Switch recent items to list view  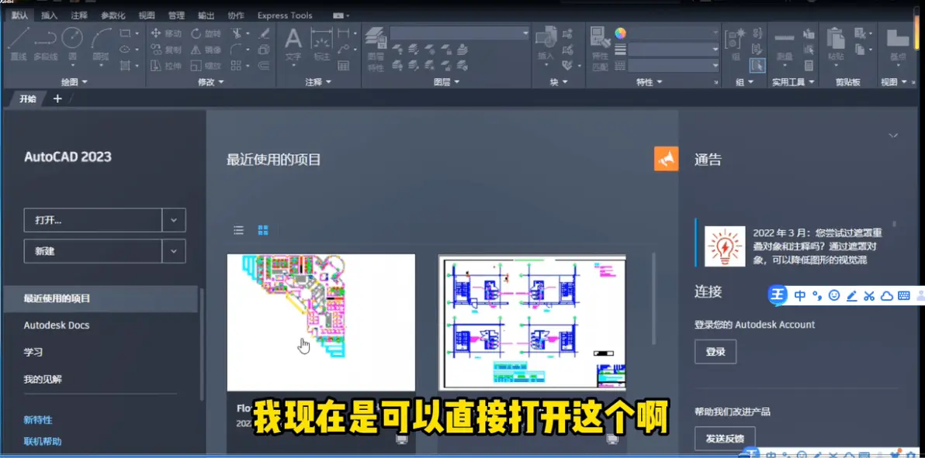[238, 230]
